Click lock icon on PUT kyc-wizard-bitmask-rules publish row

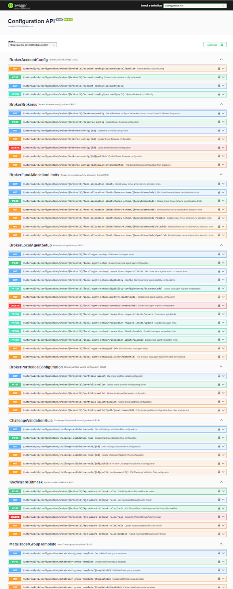pyautogui.click(x=219, y=534)
